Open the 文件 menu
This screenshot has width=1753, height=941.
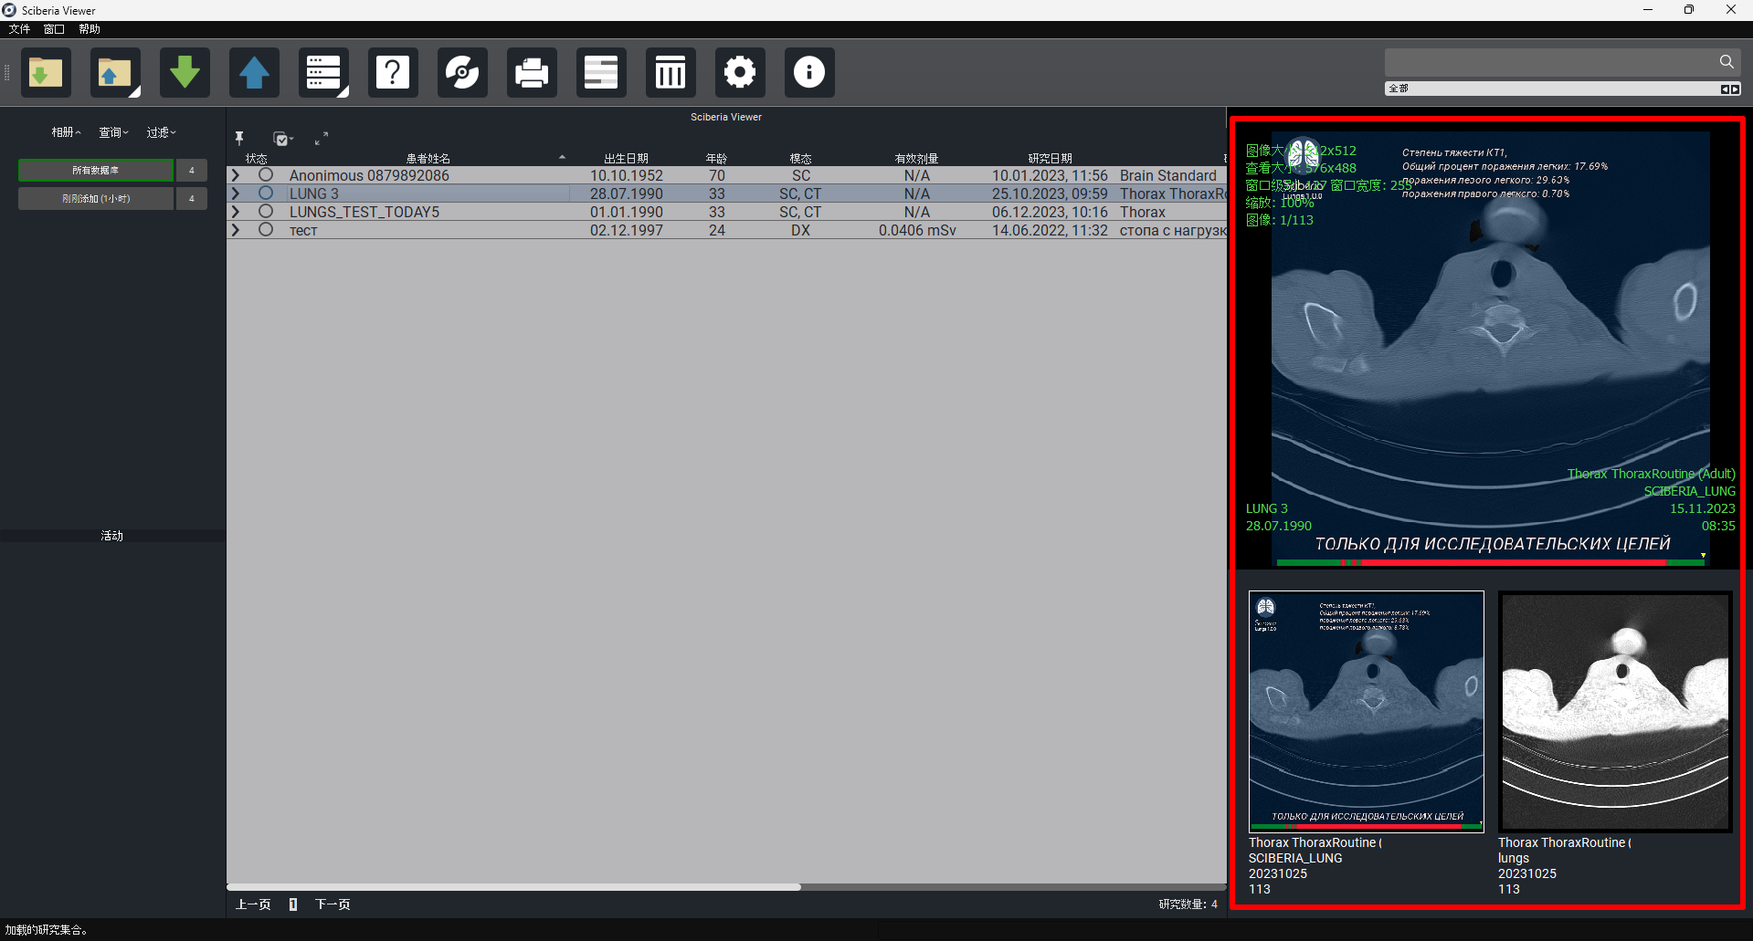(x=19, y=29)
